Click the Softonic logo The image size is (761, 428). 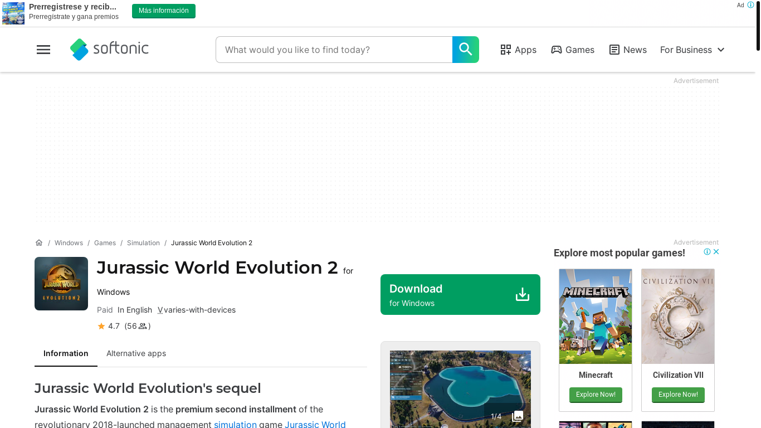(109, 49)
